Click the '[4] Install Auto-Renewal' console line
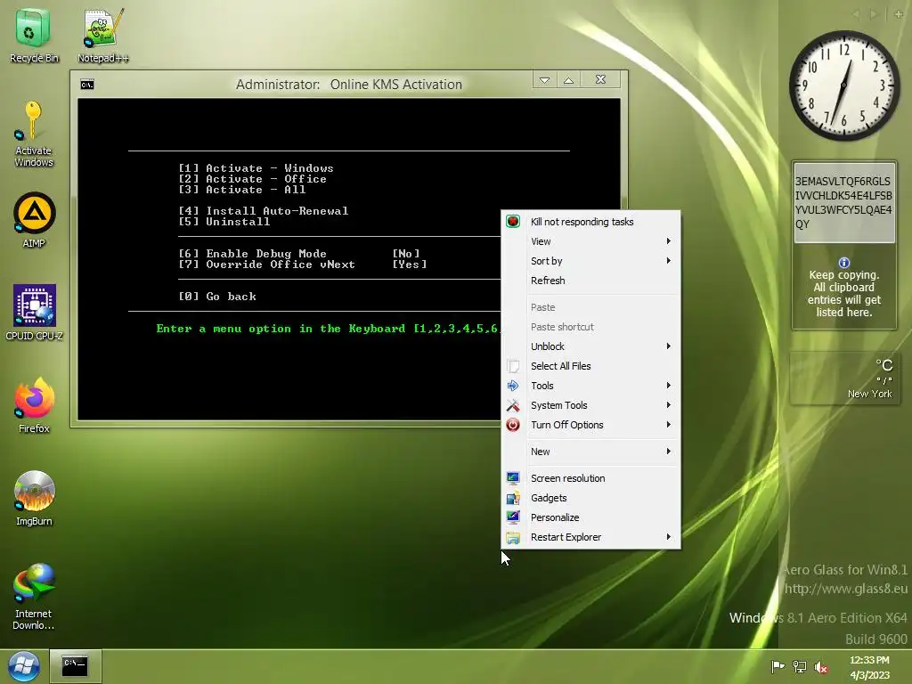Screen dimensions: 912x684 coord(264,211)
